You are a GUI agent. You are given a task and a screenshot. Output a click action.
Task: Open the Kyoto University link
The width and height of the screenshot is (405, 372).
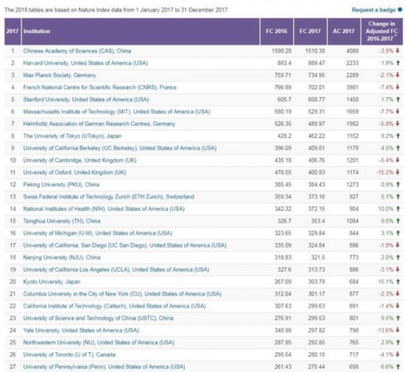pos(52,282)
